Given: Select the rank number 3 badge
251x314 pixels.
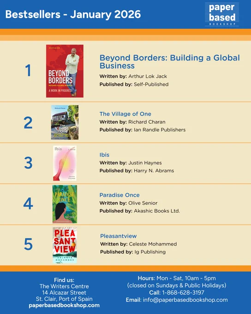Looking at the screenshot, I should point(28,163).
